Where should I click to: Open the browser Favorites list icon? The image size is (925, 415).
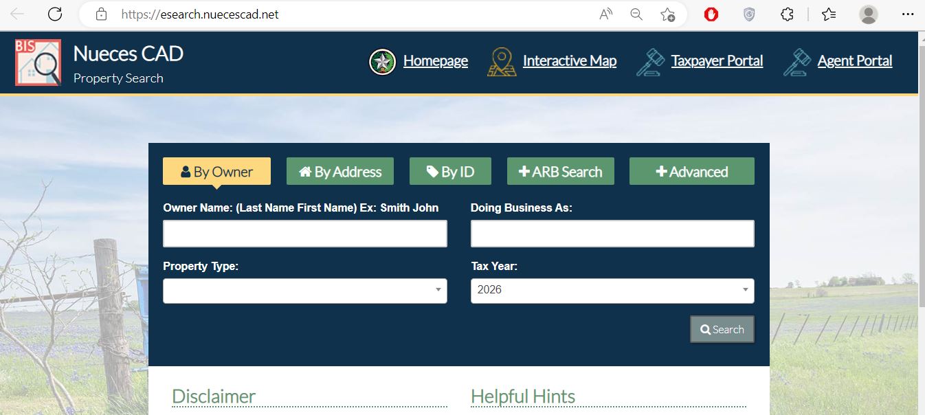click(x=829, y=14)
